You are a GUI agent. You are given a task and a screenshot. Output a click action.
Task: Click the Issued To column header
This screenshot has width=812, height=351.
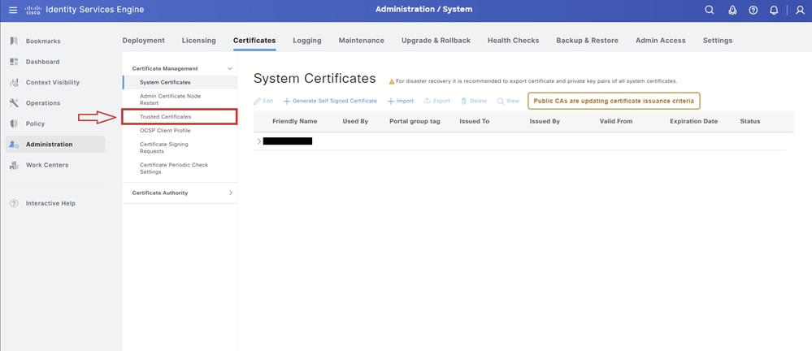coord(475,121)
